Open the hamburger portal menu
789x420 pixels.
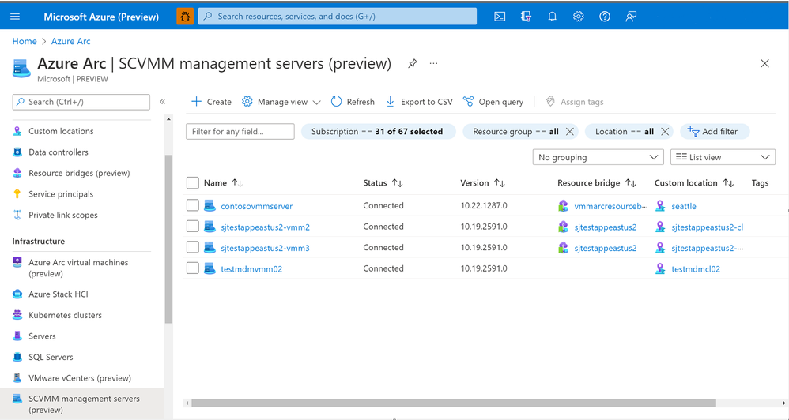(x=15, y=17)
